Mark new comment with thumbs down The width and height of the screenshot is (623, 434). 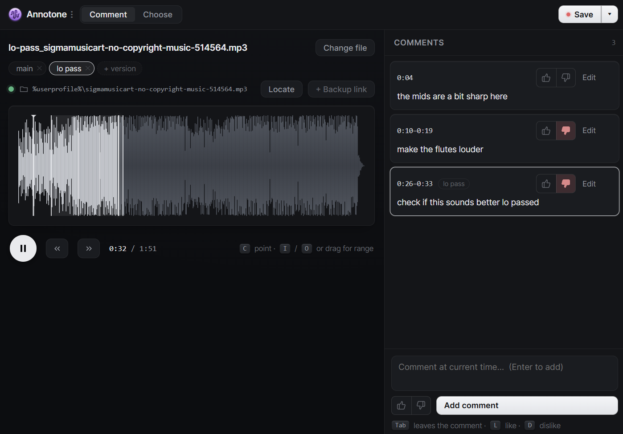[421, 406]
